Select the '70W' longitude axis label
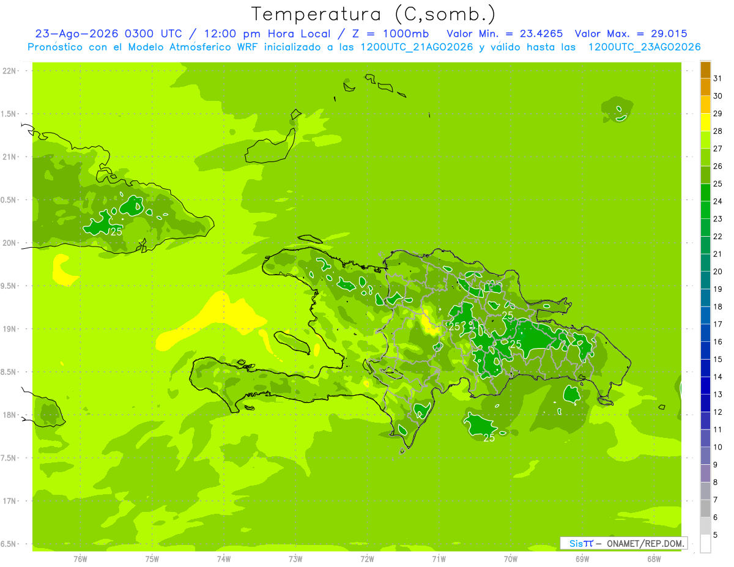 pyautogui.click(x=511, y=558)
